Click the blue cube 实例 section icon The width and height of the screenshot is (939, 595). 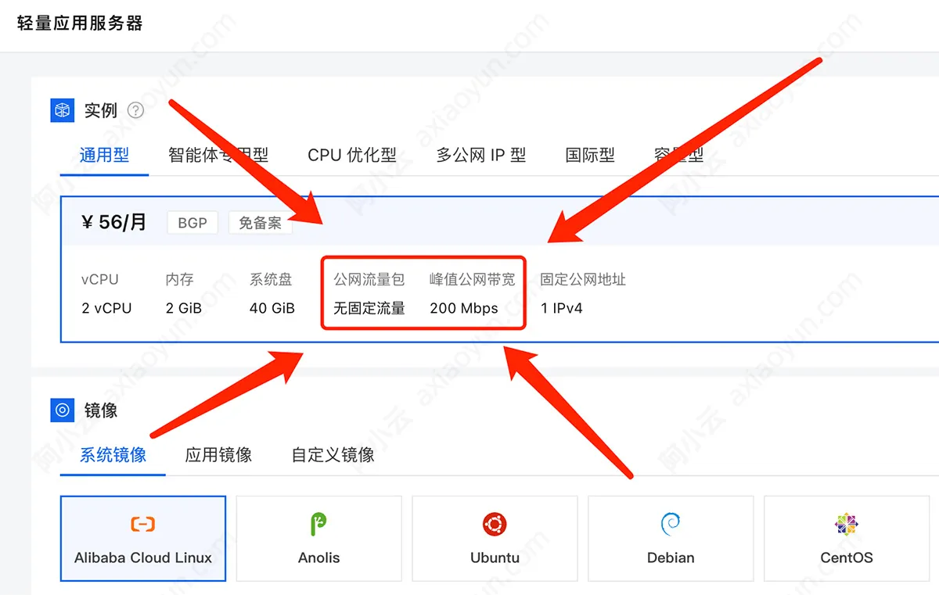62,110
